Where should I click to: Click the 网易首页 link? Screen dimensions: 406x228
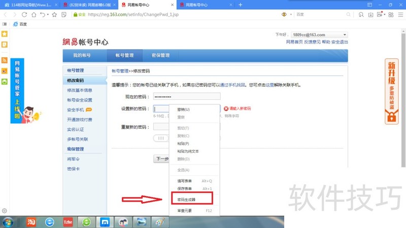(294, 42)
